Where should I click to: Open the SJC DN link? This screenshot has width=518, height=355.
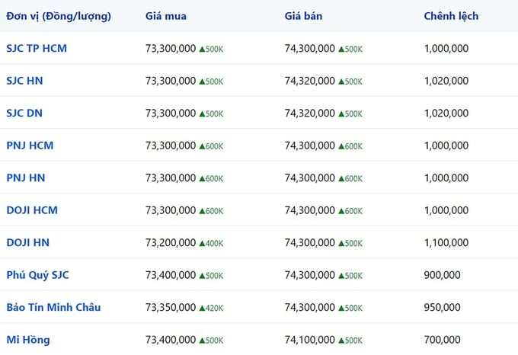pyautogui.click(x=24, y=114)
